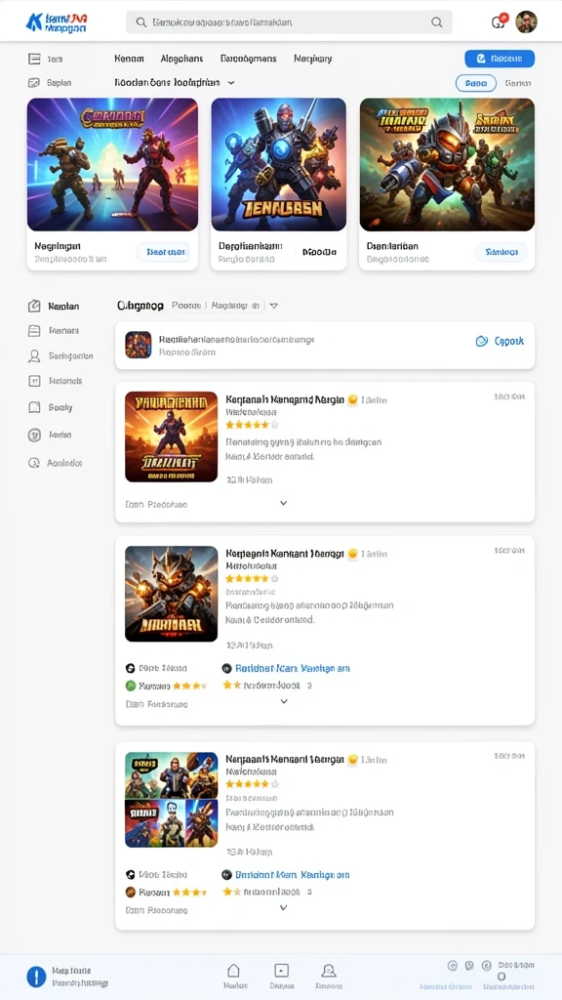
Task: Open the bottom sidebar item with the magnifier-circle icon
Action: click(34, 463)
